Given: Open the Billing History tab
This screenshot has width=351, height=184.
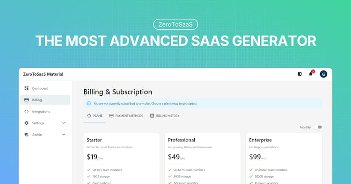Looking at the screenshot, I should [x=165, y=116].
